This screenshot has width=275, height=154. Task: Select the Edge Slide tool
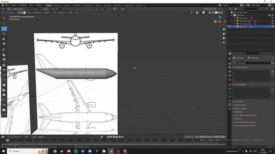(x=4, y=100)
